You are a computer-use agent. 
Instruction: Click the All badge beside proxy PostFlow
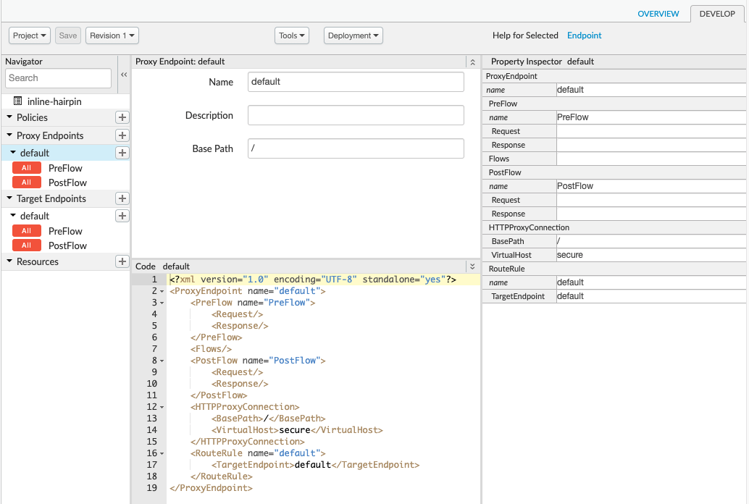pos(26,182)
